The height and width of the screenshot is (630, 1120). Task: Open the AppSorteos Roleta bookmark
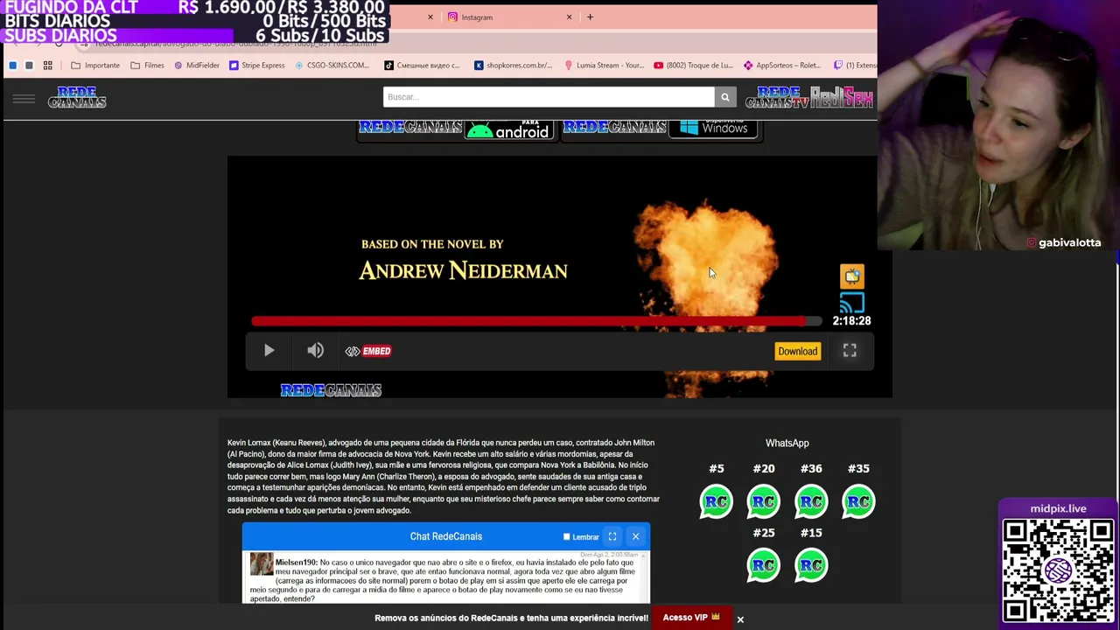(782, 66)
